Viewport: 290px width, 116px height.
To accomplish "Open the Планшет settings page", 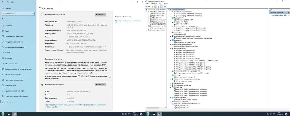I will 9,58.
